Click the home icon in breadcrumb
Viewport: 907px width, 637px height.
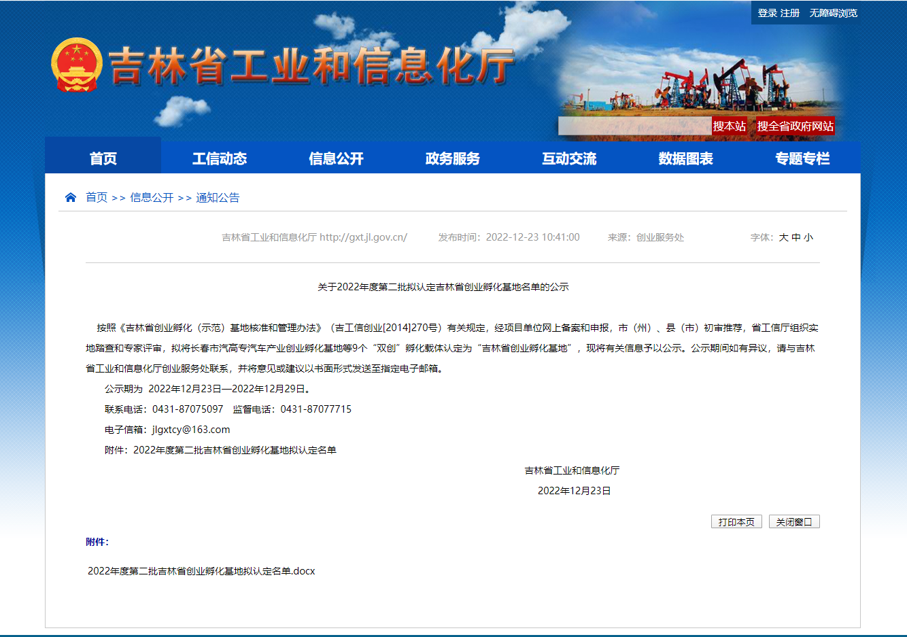coord(71,198)
